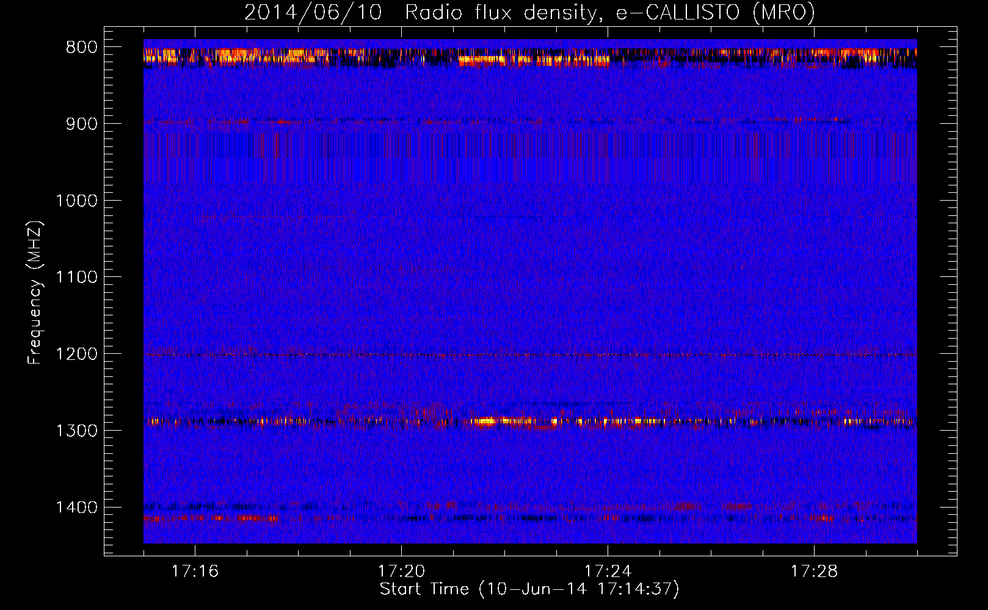Click the 1400 frequency tick label

(x=76, y=508)
